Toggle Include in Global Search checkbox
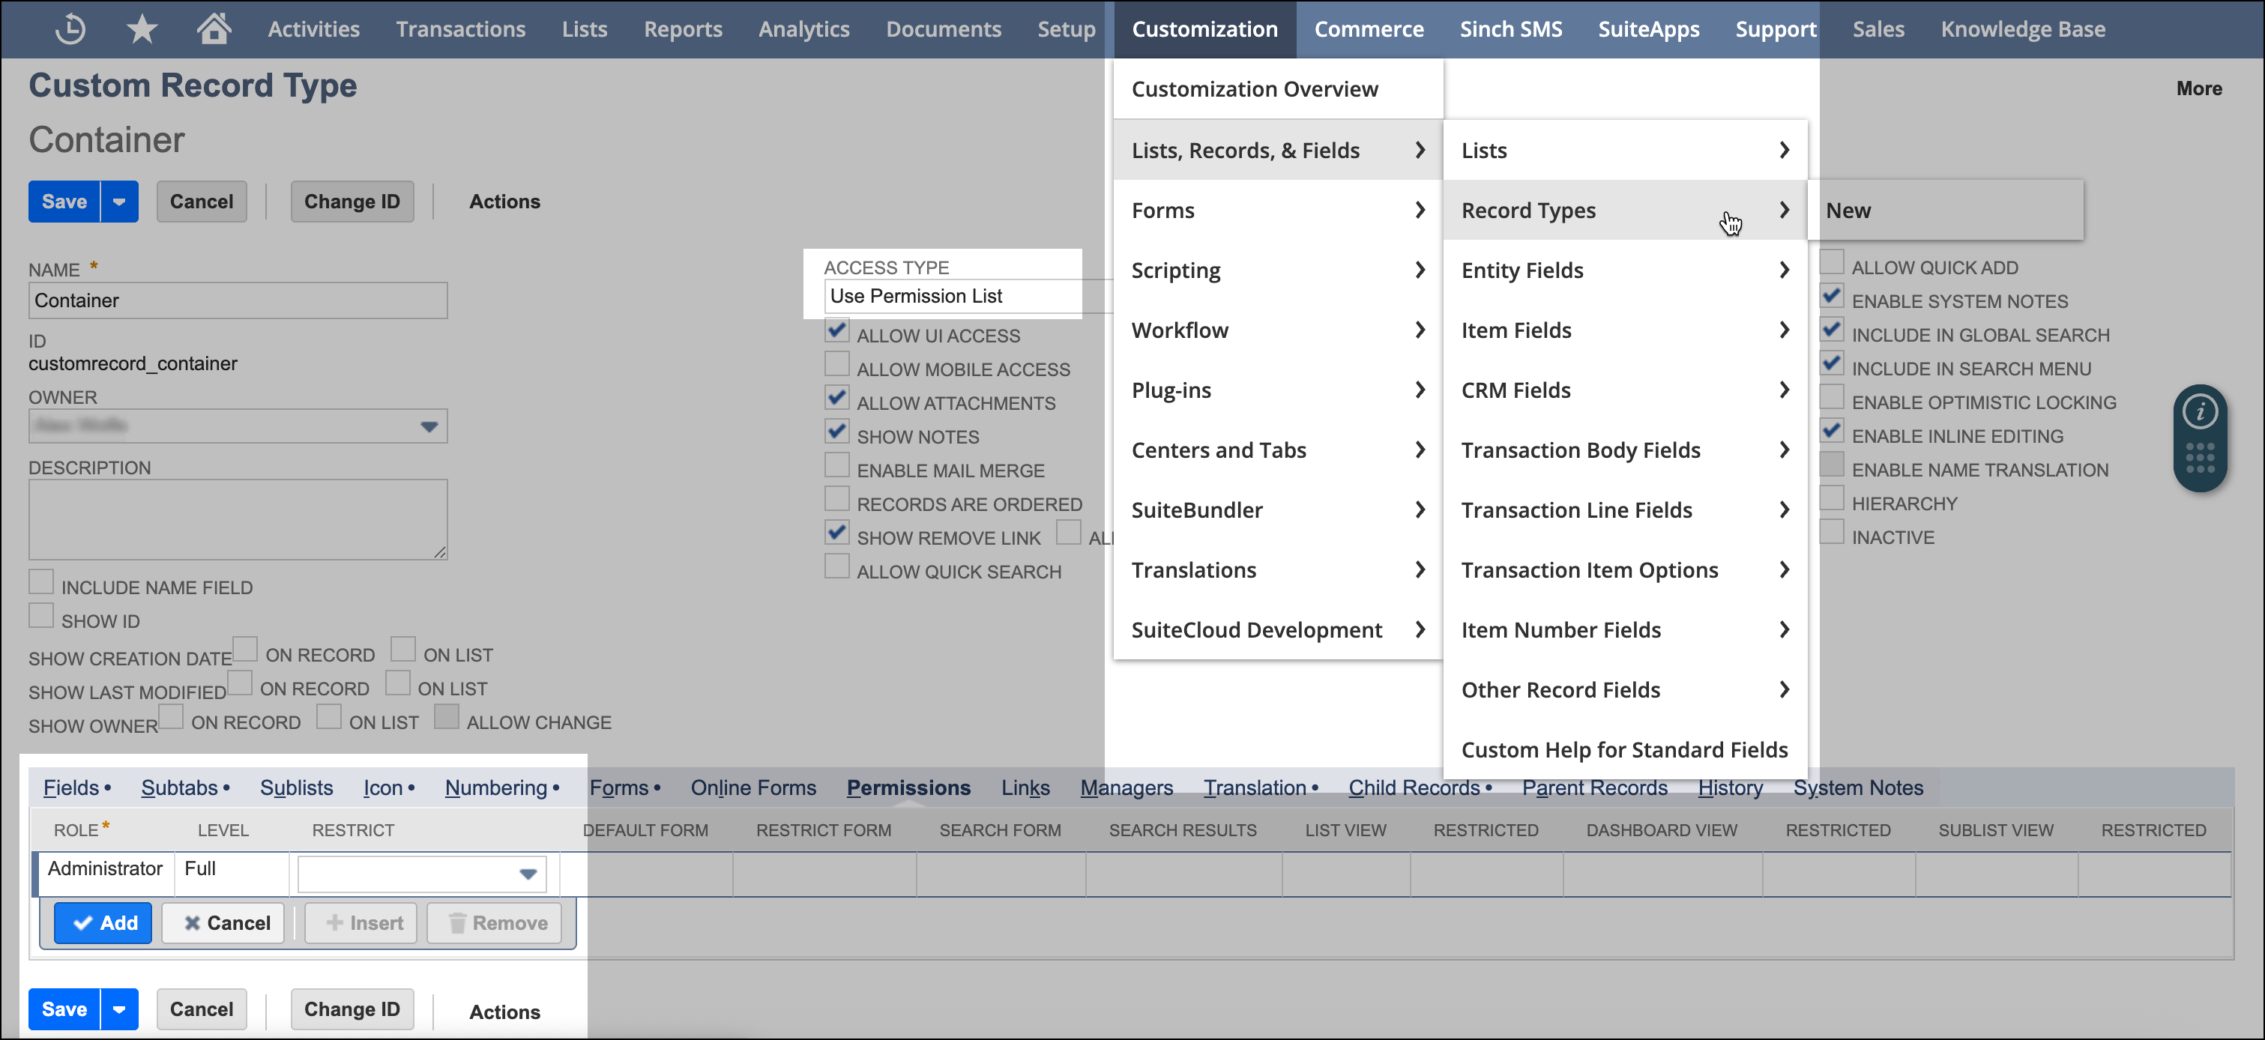Screen dimensions: 2265x1040 click(1832, 330)
